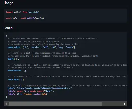The height and width of the screenshot is (109, 132).
Task: Click the jsIpfs Promise.resolve(Ipfs) line
Action: pyautogui.click(x=27, y=94)
